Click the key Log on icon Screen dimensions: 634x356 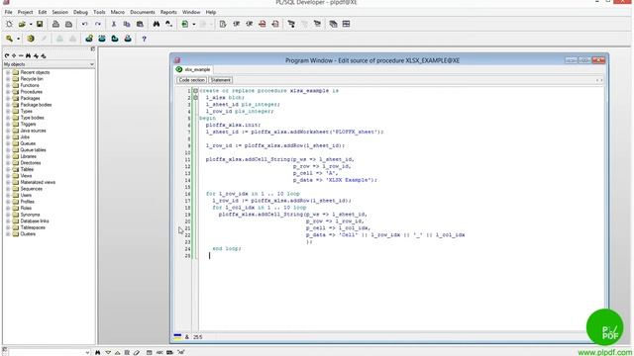pyautogui.click(x=9, y=39)
